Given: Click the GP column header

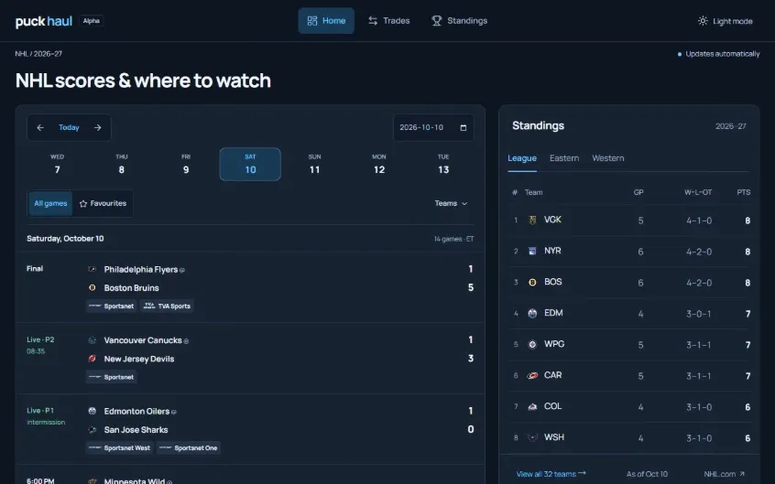Looking at the screenshot, I should [639, 192].
